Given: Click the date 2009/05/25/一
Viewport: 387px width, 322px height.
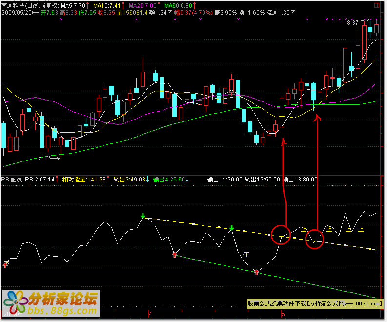Looking at the screenshot, I should [x=20, y=13].
